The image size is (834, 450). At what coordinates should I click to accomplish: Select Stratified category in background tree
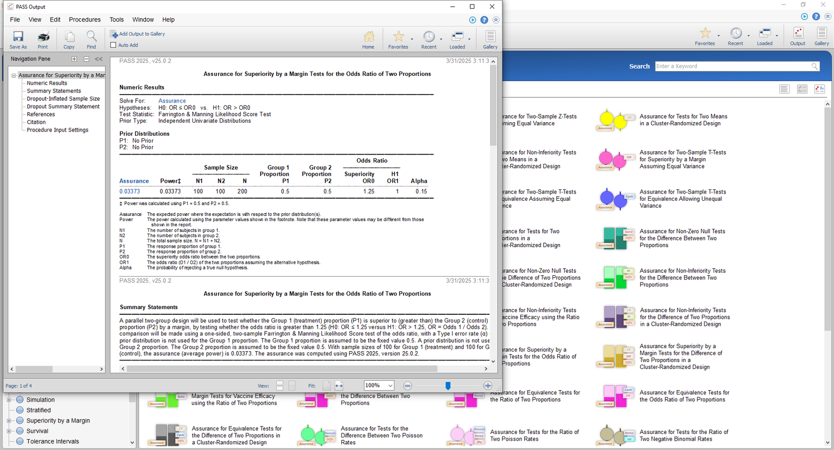coord(39,410)
